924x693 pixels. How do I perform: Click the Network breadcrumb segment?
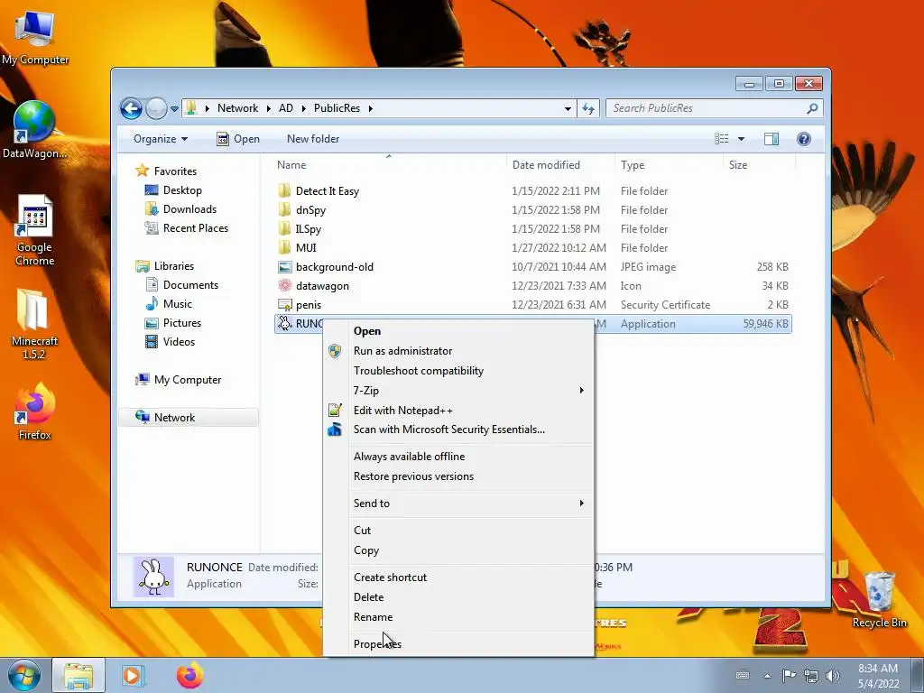coord(237,108)
